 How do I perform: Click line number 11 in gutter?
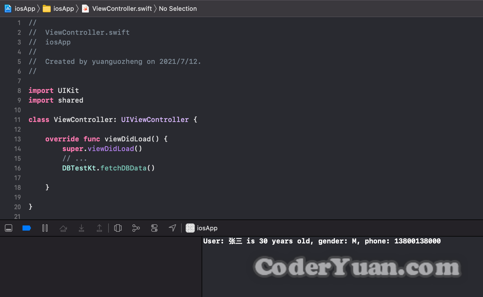click(x=17, y=120)
